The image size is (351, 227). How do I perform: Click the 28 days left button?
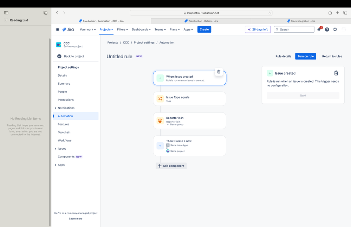[258, 29]
